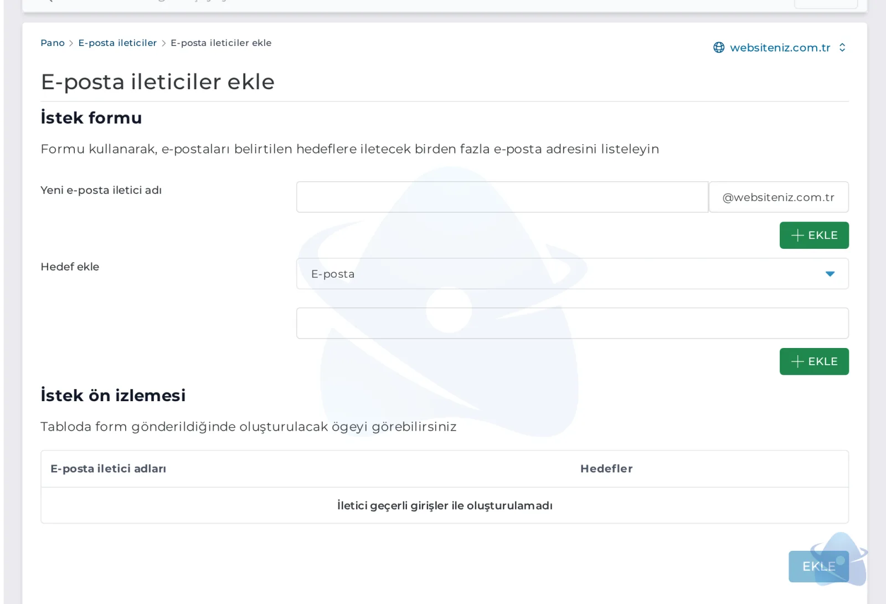The height and width of the screenshot is (604, 886).
Task: Click EKLE button under target address field
Action: pyautogui.click(x=814, y=361)
